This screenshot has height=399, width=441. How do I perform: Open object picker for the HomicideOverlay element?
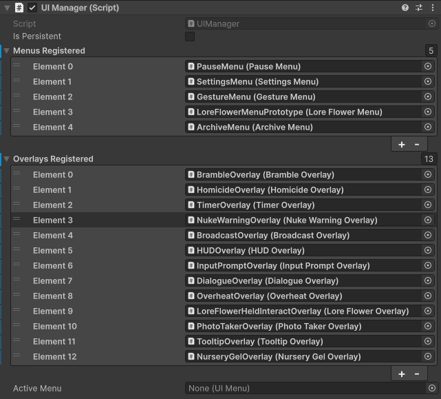coord(428,190)
